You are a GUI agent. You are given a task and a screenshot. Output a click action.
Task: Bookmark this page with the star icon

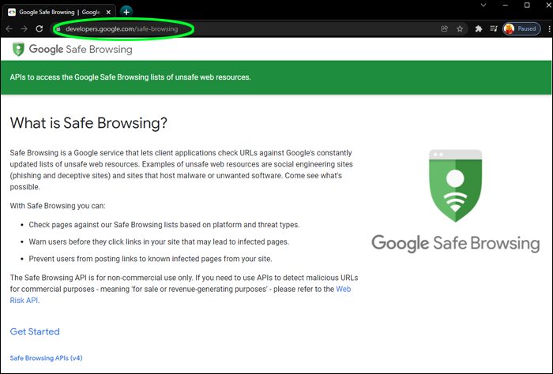[460, 29]
